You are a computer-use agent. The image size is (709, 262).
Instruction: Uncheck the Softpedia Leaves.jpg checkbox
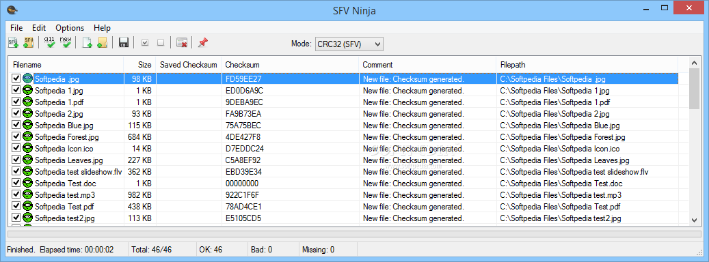[x=16, y=160]
